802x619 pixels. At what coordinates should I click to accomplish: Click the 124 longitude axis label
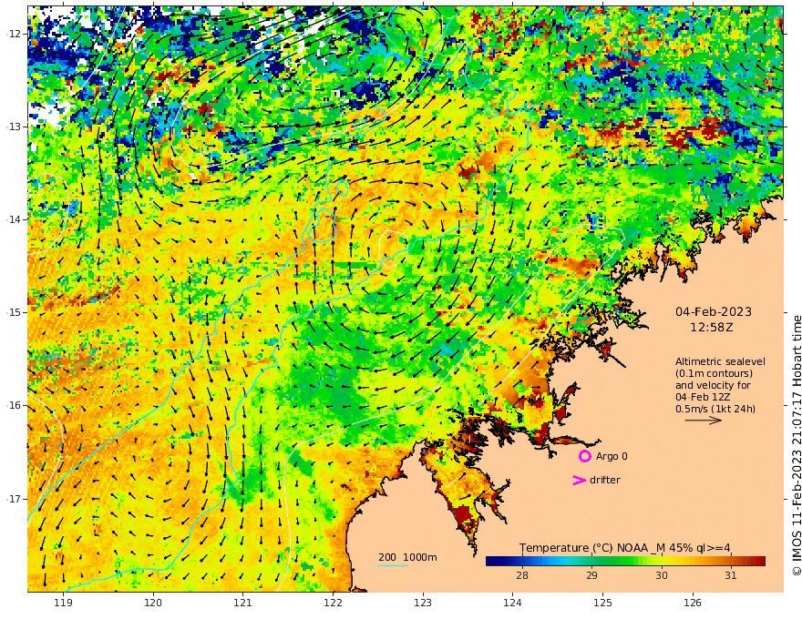(512, 603)
